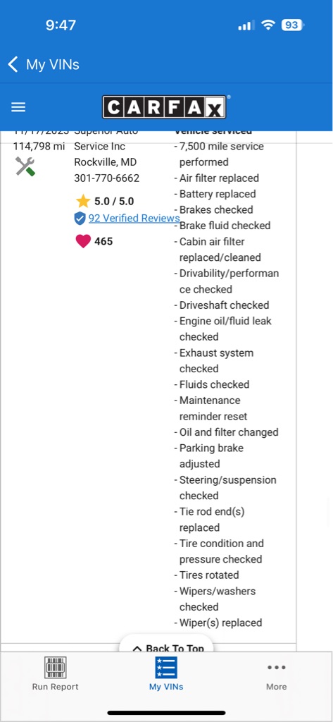The width and height of the screenshot is (333, 722).
Task: Tap the back chevron beside My VINs
Action: (13, 64)
